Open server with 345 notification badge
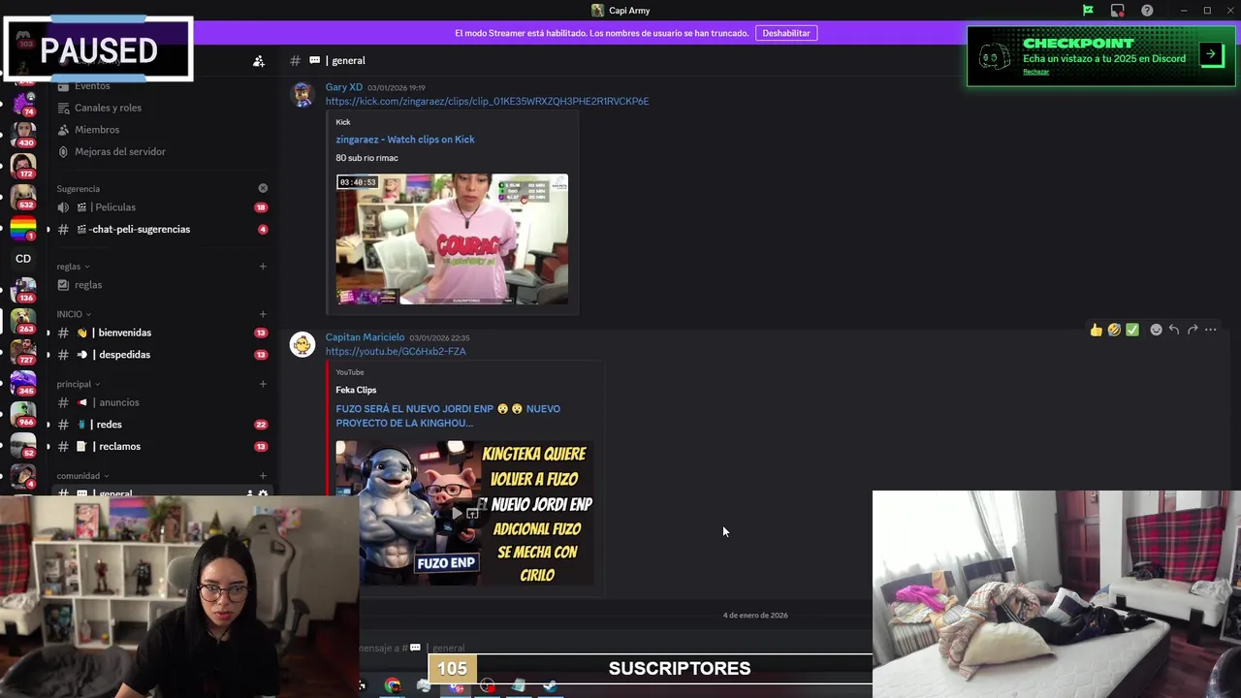Viewport: 1241px width, 698px height. click(x=23, y=382)
